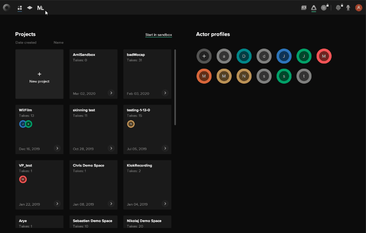
Task: Create a New project
Action: (x=40, y=74)
